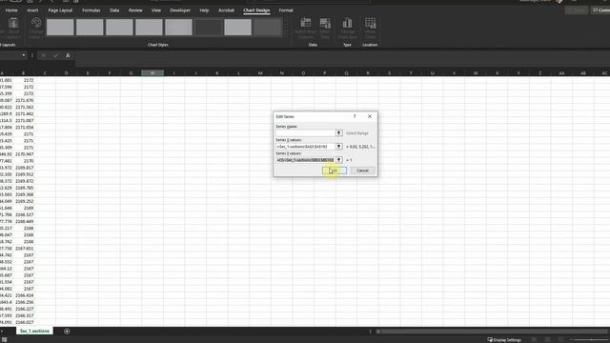Open the Formulas ribbon tab
This screenshot has height=343, width=610.
point(91,10)
